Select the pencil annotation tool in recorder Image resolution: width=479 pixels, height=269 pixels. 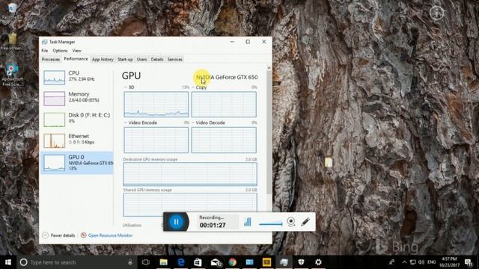(305, 222)
